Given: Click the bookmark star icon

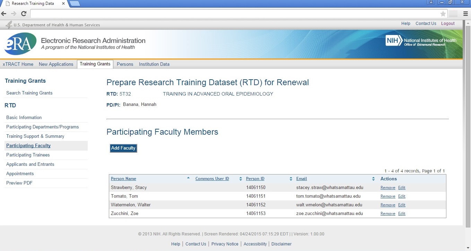Looking at the screenshot, I should coord(443,14).
